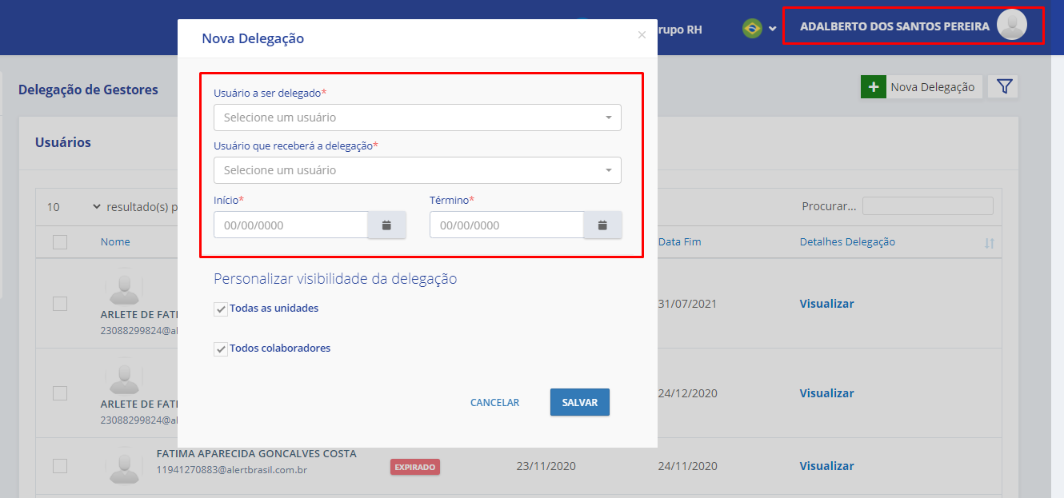The height and width of the screenshot is (498, 1064).
Task: Click the Início date input field
Action: click(290, 225)
